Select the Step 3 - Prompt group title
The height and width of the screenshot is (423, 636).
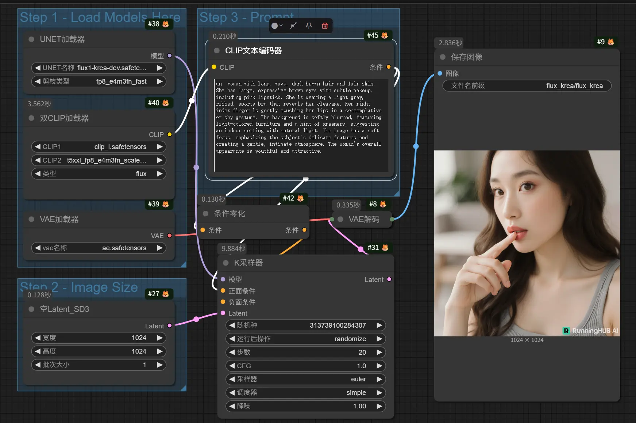pos(247,17)
